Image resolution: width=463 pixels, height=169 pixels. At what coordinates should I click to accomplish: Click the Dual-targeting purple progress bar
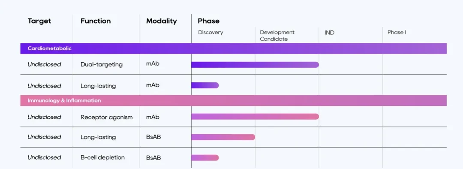[x=255, y=65]
